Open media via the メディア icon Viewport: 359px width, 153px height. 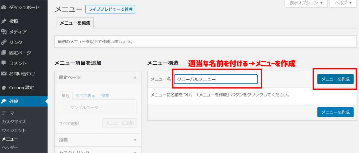[x=4, y=32]
